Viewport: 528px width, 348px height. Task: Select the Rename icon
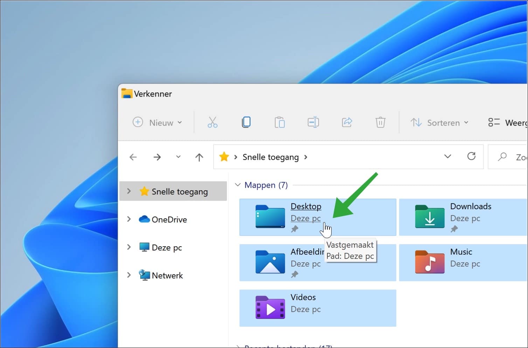(313, 122)
